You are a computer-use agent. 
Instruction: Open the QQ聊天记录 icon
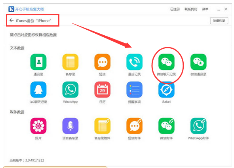38,90
